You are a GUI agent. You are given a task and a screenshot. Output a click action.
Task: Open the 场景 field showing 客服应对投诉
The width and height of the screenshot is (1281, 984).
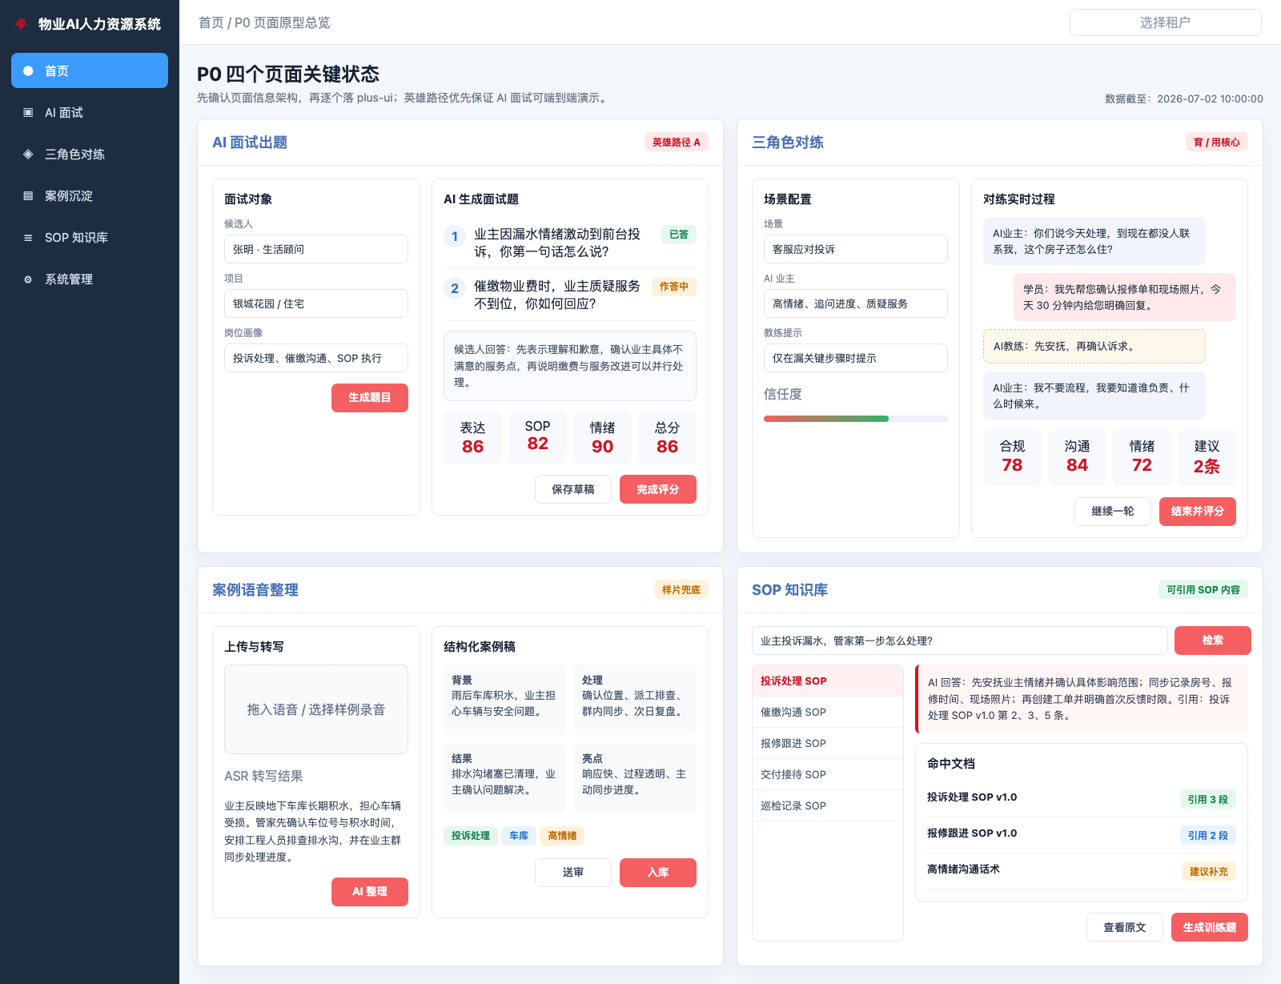856,249
